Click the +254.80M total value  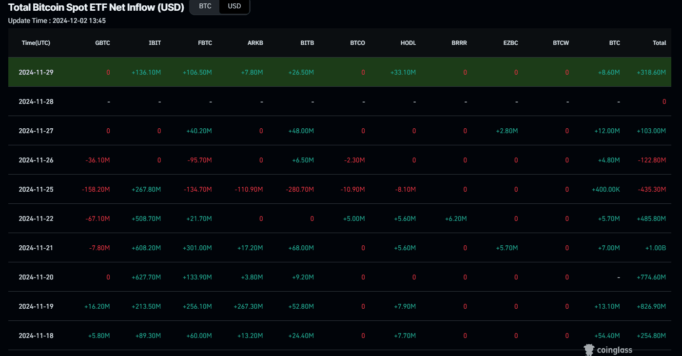coord(651,336)
